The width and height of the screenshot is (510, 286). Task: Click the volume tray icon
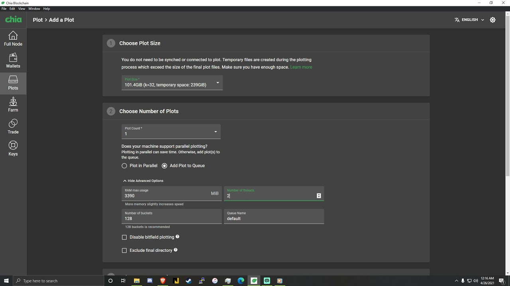point(475,281)
